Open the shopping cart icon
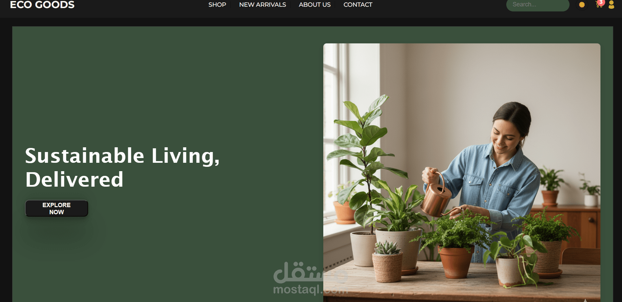Viewport: 622px width, 302px height. point(599,5)
